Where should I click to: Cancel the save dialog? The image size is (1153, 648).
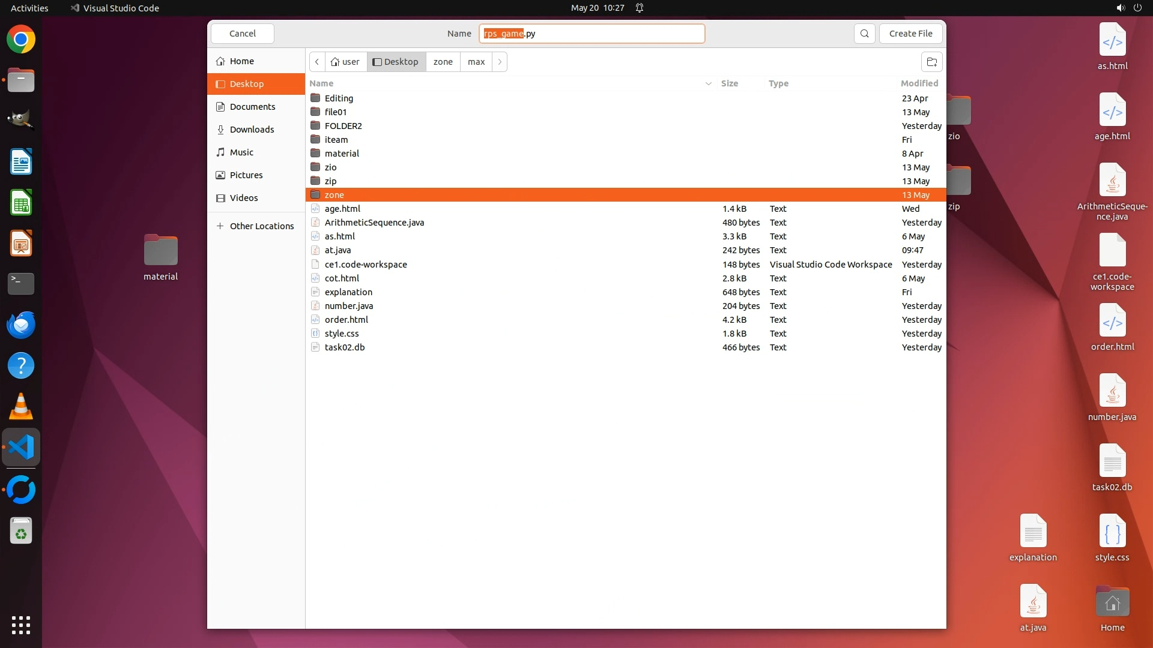[243, 34]
